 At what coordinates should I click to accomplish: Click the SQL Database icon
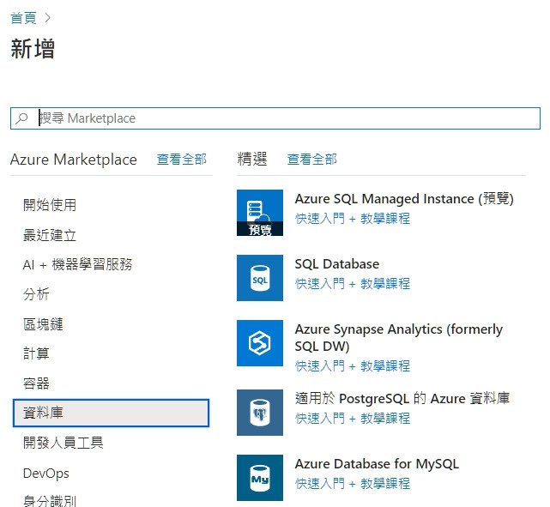click(260, 278)
